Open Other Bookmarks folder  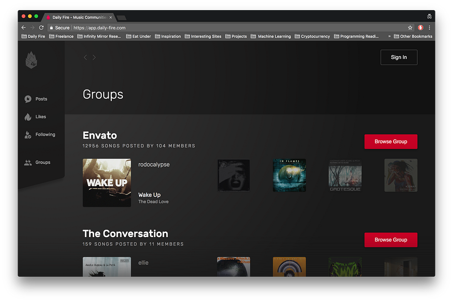tap(413, 36)
